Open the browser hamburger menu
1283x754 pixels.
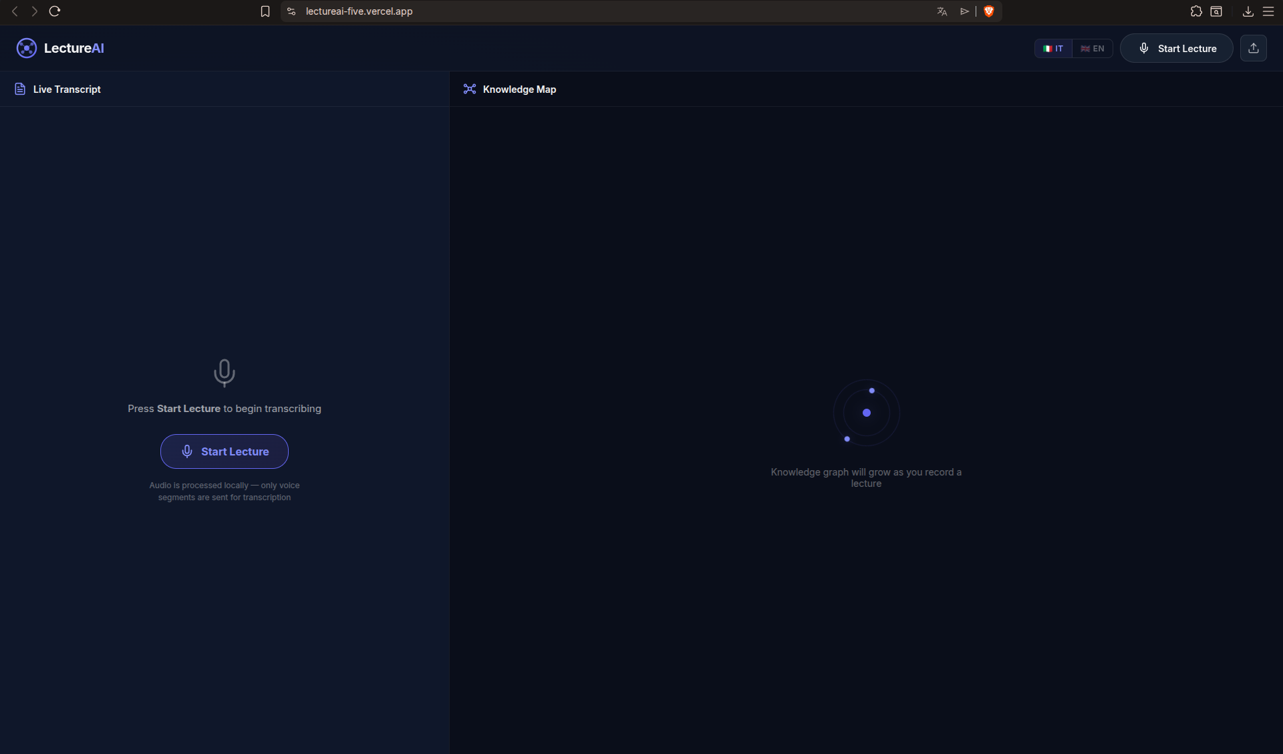pyautogui.click(x=1268, y=11)
